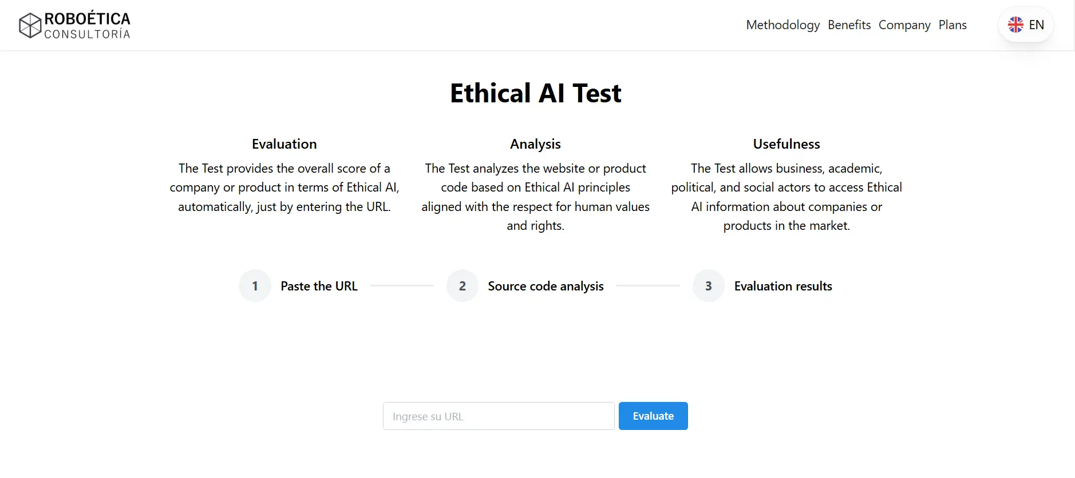
Task: Click the 'Paste the URL' step label
Action: (319, 286)
